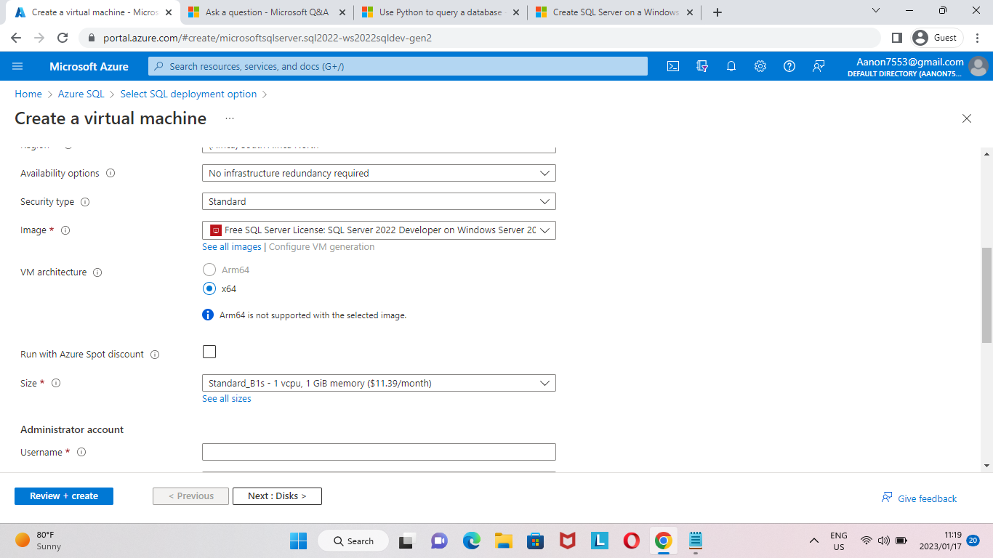The width and height of the screenshot is (993, 558).
Task: Open the Availability options dropdown
Action: 379,173
